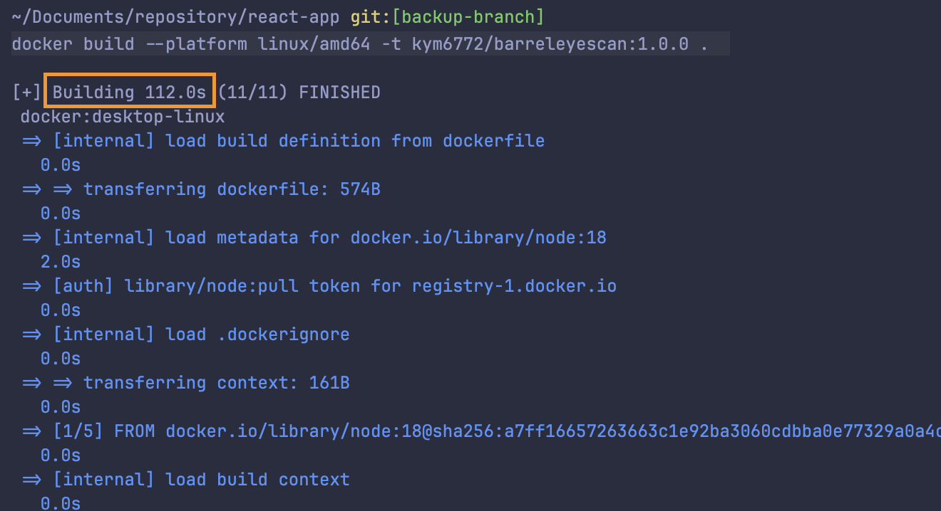Screen dimensions: 941x511
Task: Click the docker:desktop-linux builder name
Action: [123, 117]
